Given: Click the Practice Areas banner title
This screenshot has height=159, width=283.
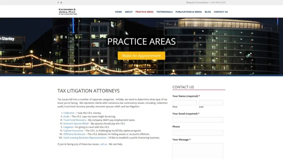Looking at the screenshot, I should click(x=141, y=42).
